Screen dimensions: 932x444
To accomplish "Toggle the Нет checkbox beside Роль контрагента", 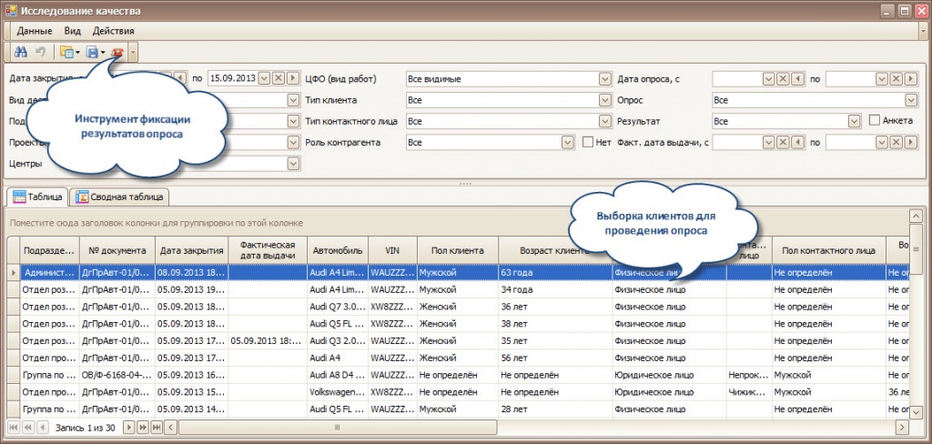I will point(588,142).
